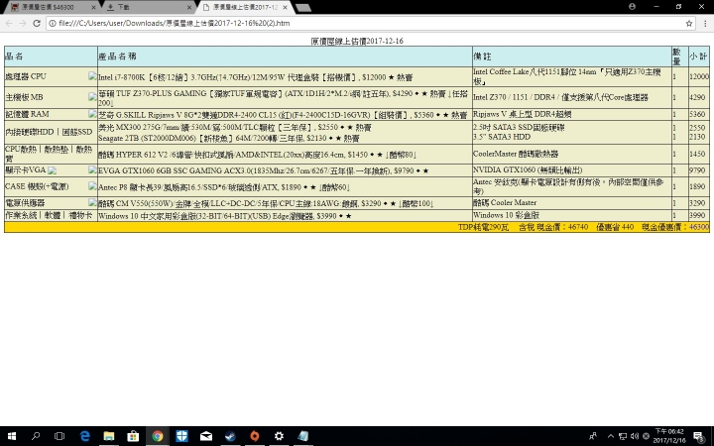
Task: Click the Chrome taskbar icon
Action: [x=158, y=436]
